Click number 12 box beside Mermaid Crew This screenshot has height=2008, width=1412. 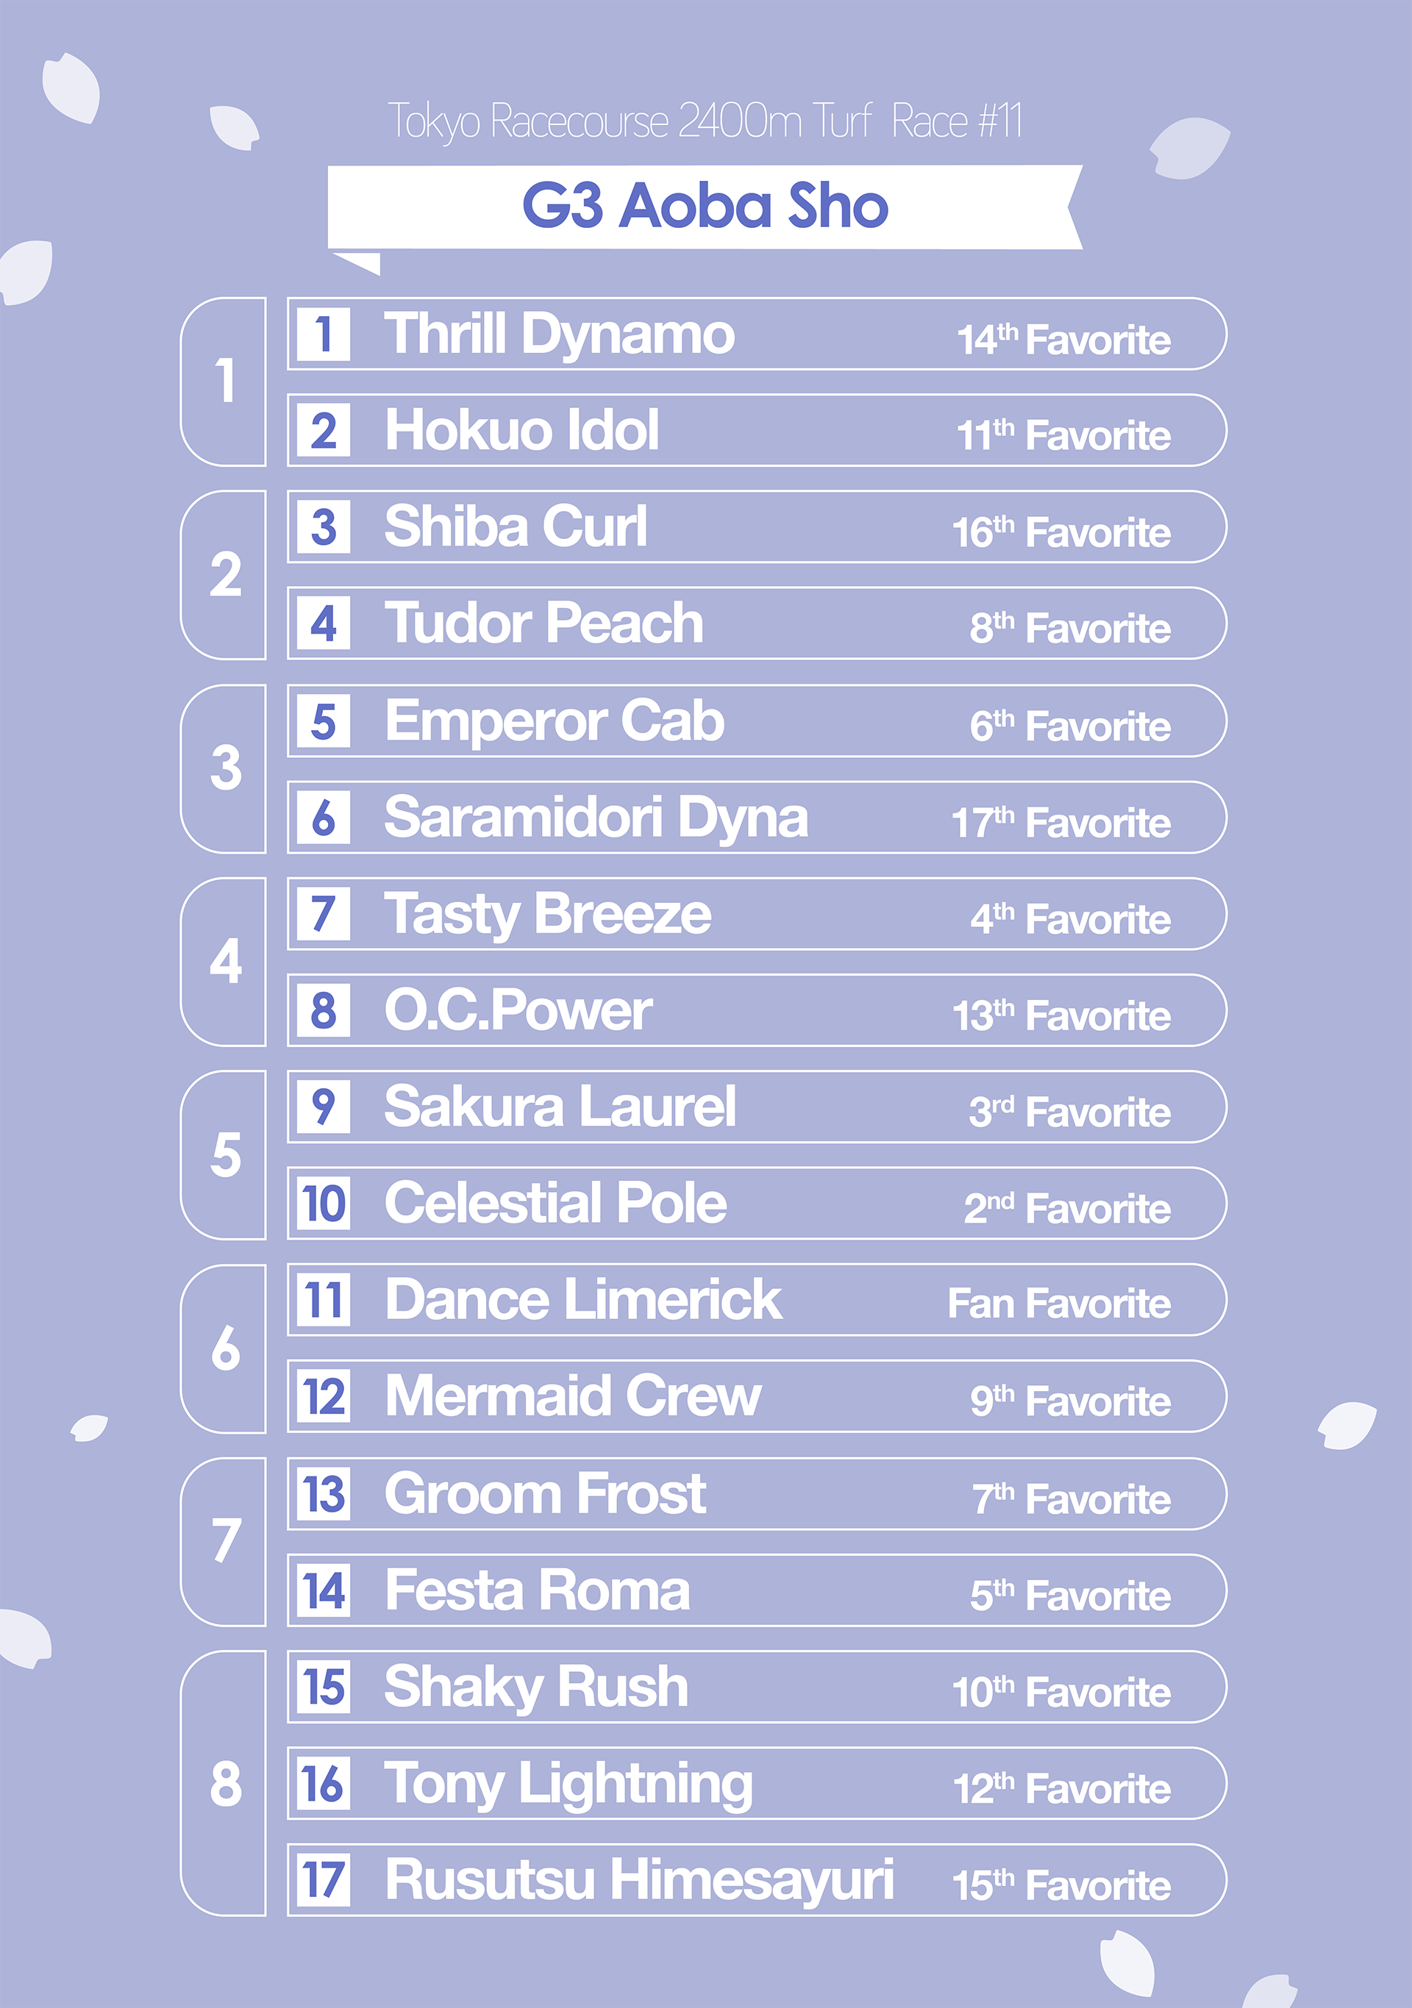click(324, 1397)
